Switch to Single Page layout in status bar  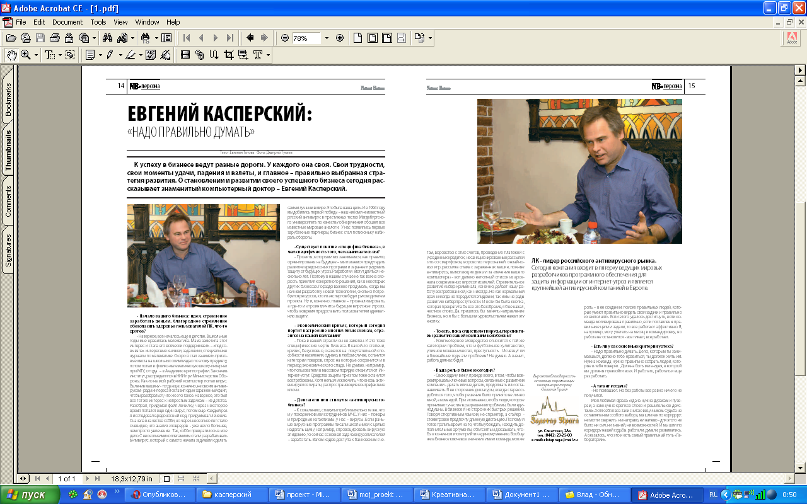tap(165, 479)
